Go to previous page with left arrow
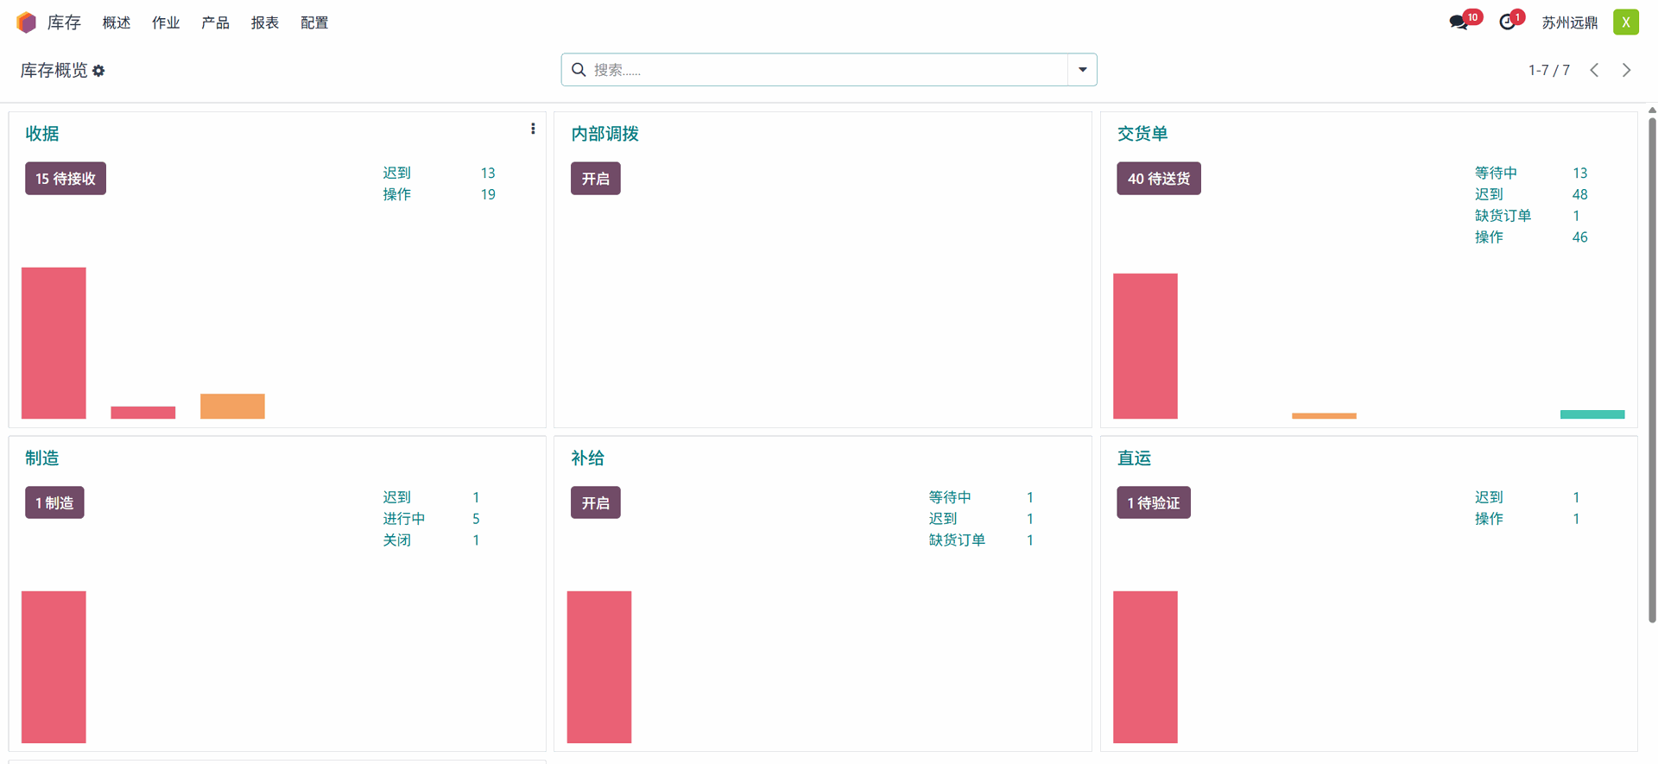The height and width of the screenshot is (764, 1658). pos(1594,70)
